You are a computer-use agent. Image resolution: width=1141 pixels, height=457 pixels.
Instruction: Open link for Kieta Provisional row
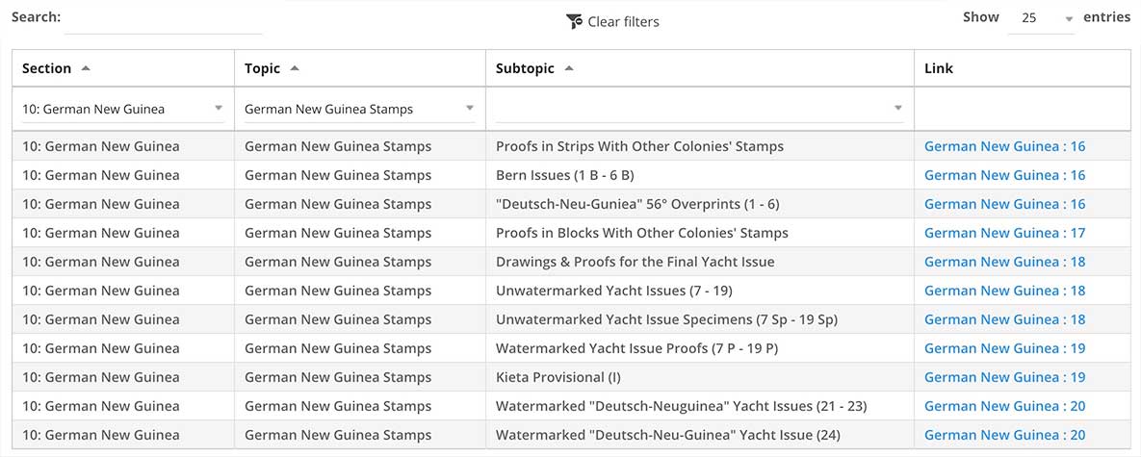tap(1004, 377)
